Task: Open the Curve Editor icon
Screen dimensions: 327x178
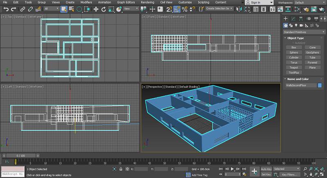Action: click(280, 9)
